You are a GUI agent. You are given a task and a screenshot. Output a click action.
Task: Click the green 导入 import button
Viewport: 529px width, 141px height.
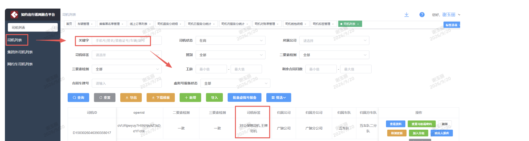214,97
